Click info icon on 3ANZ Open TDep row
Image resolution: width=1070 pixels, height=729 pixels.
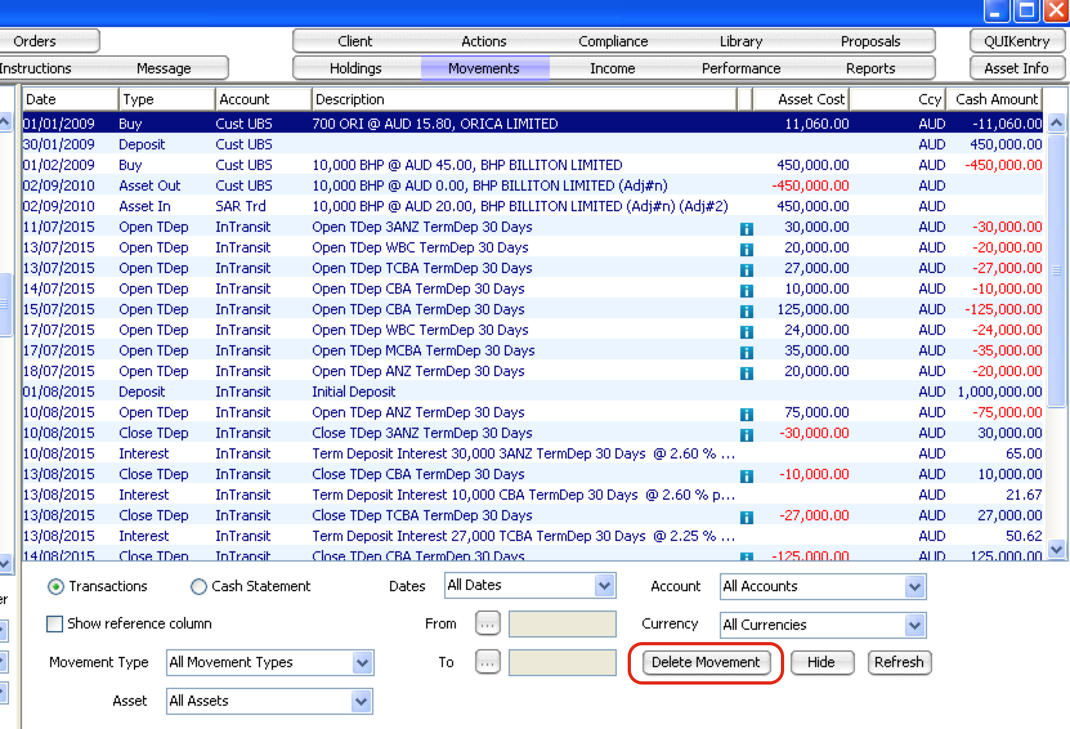[746, 229]
